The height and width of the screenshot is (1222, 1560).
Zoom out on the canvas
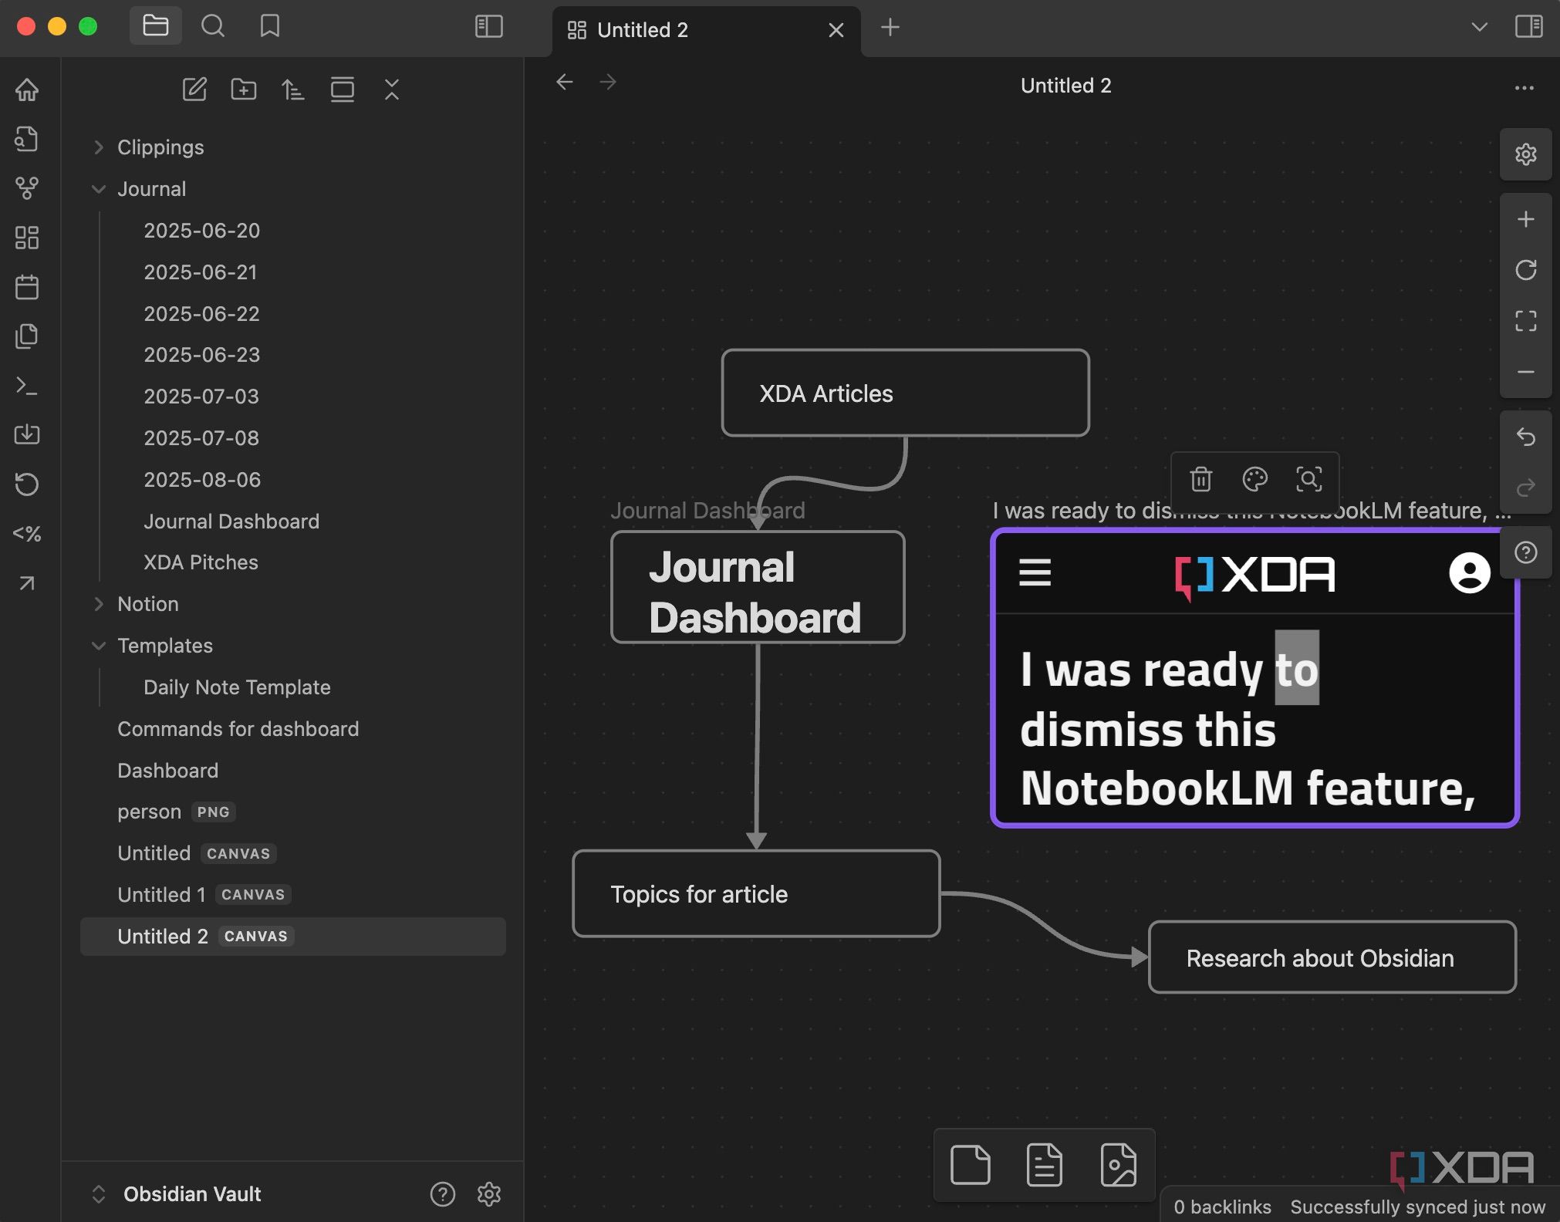coord(1525,372)
